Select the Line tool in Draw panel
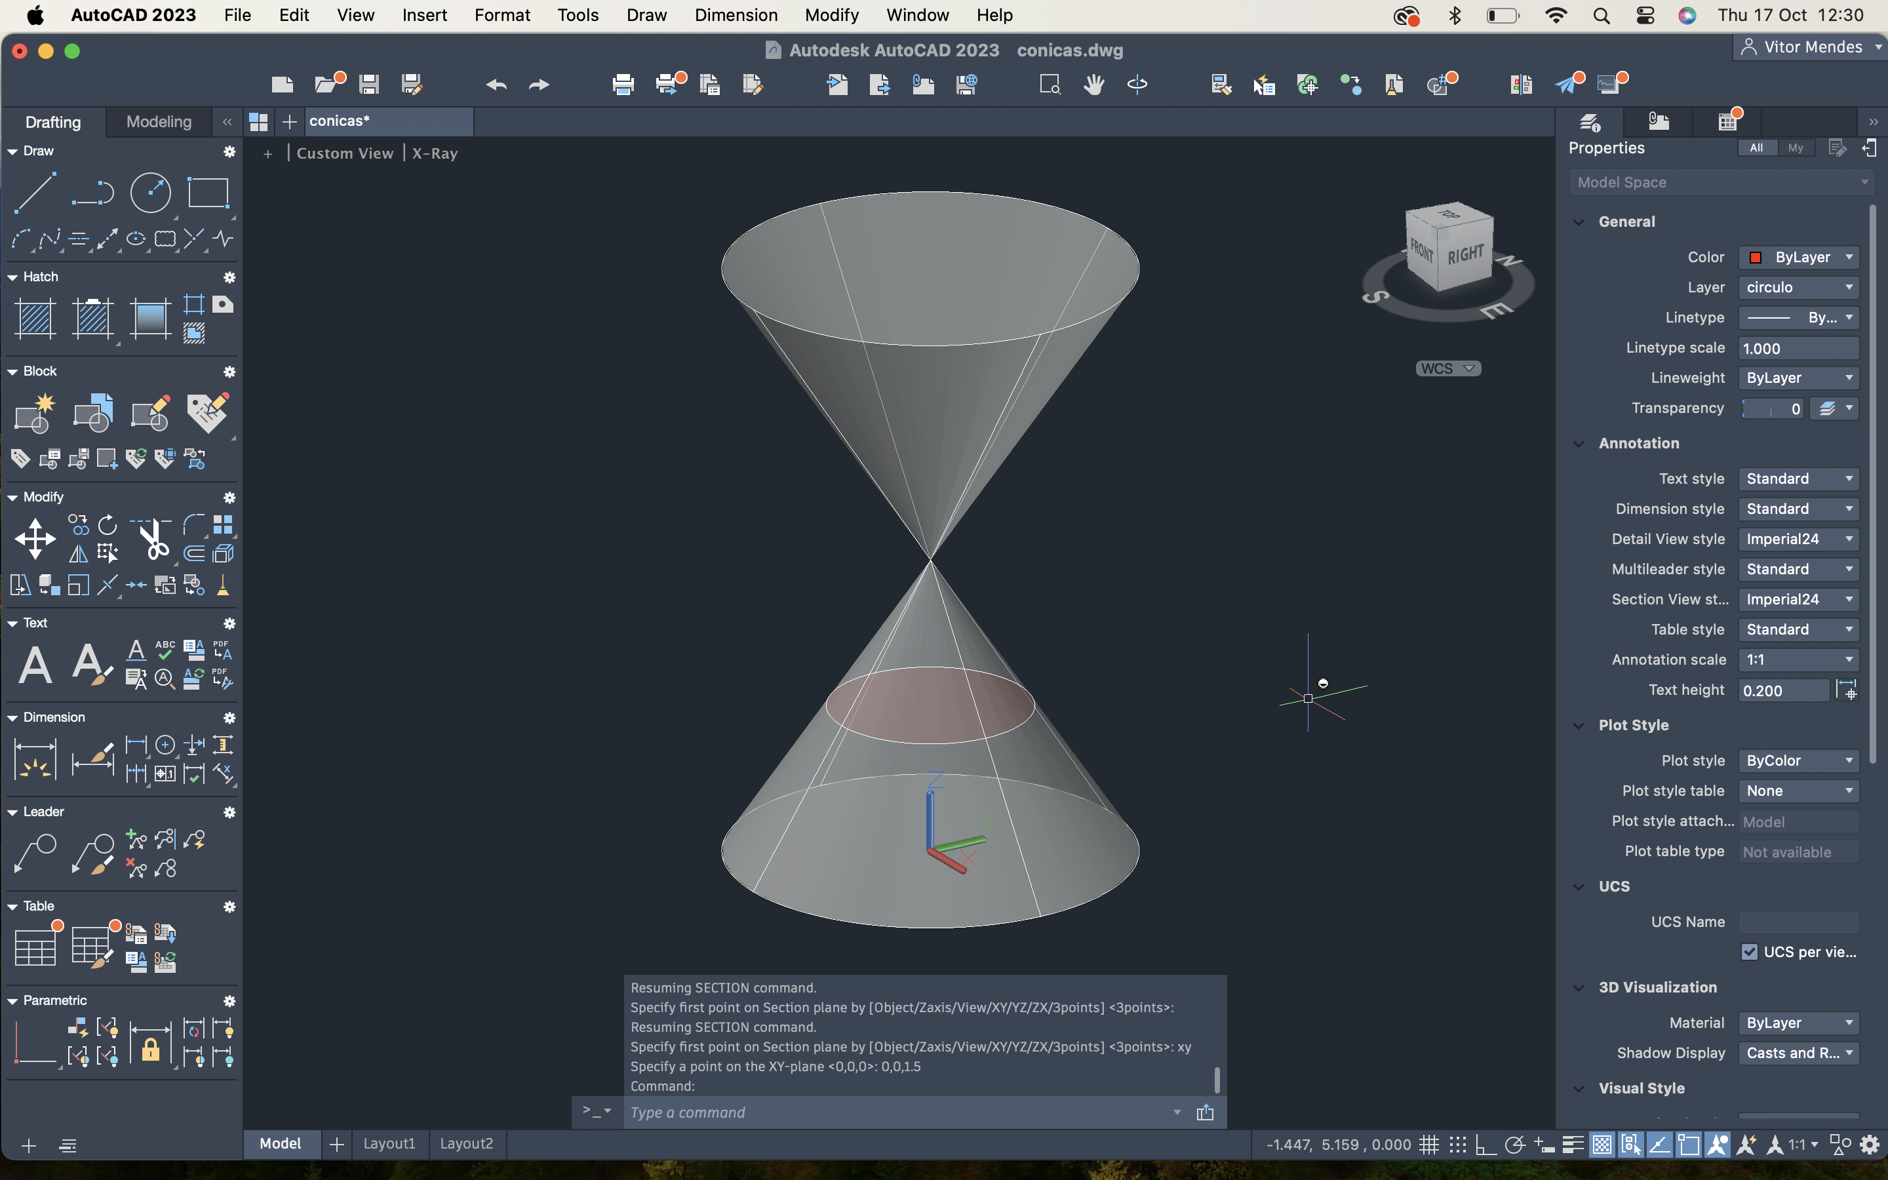 [35, 193]
